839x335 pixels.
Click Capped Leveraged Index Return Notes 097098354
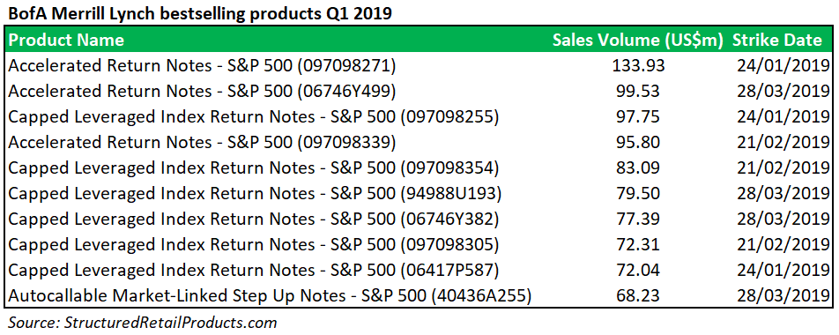point(254,167)
